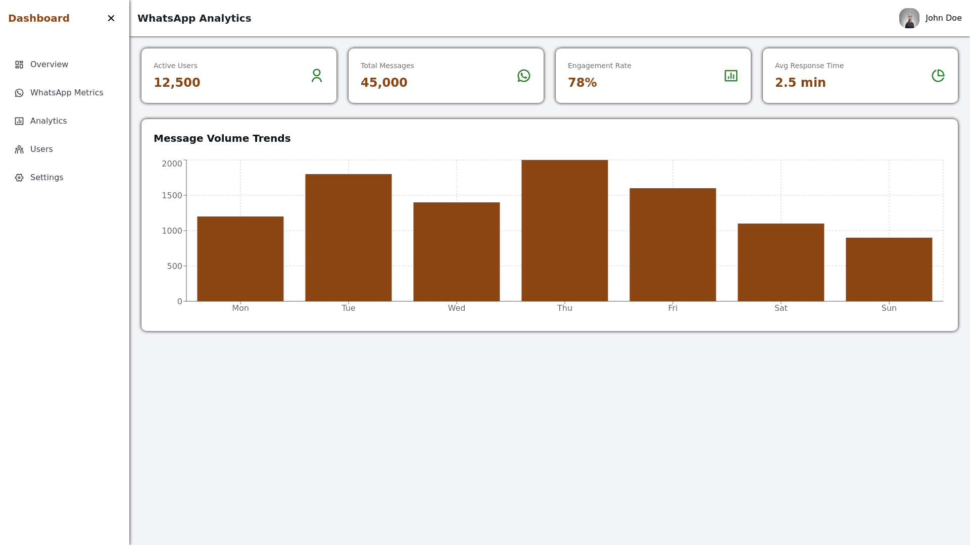Click the chart icon on Engagement Rate card
Screen dimensions: 970x545
pyautogui.click(x=731, y=76)
